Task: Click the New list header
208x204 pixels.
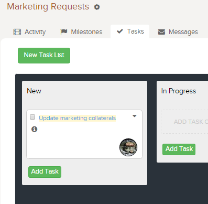Action: pos(34,91)
